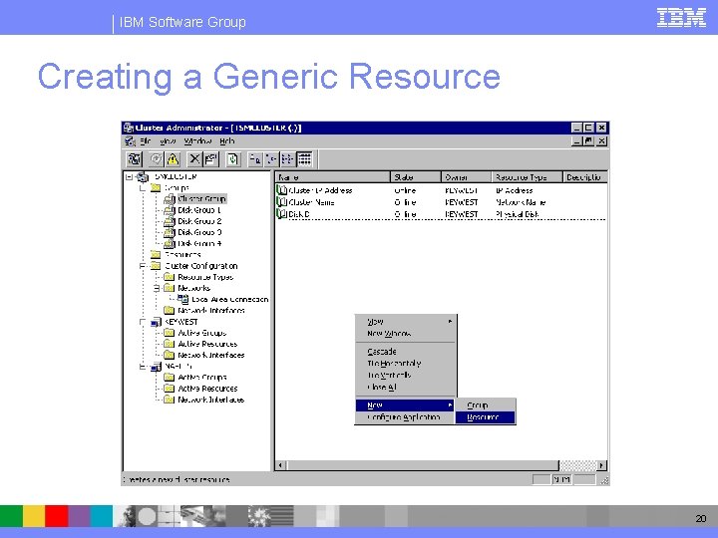
Task: Click the Disk D row's Physical Disk cell
Action: click(x=517, y=214)
